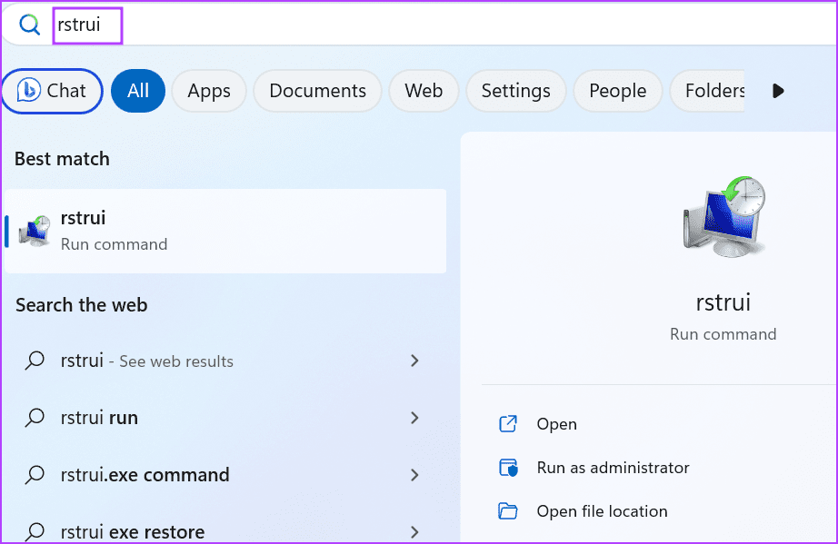Image resolution: width=838 pixels, height=544 pixels.
Task: Click the large rstrui preview icon
Action: coord(723,216)
